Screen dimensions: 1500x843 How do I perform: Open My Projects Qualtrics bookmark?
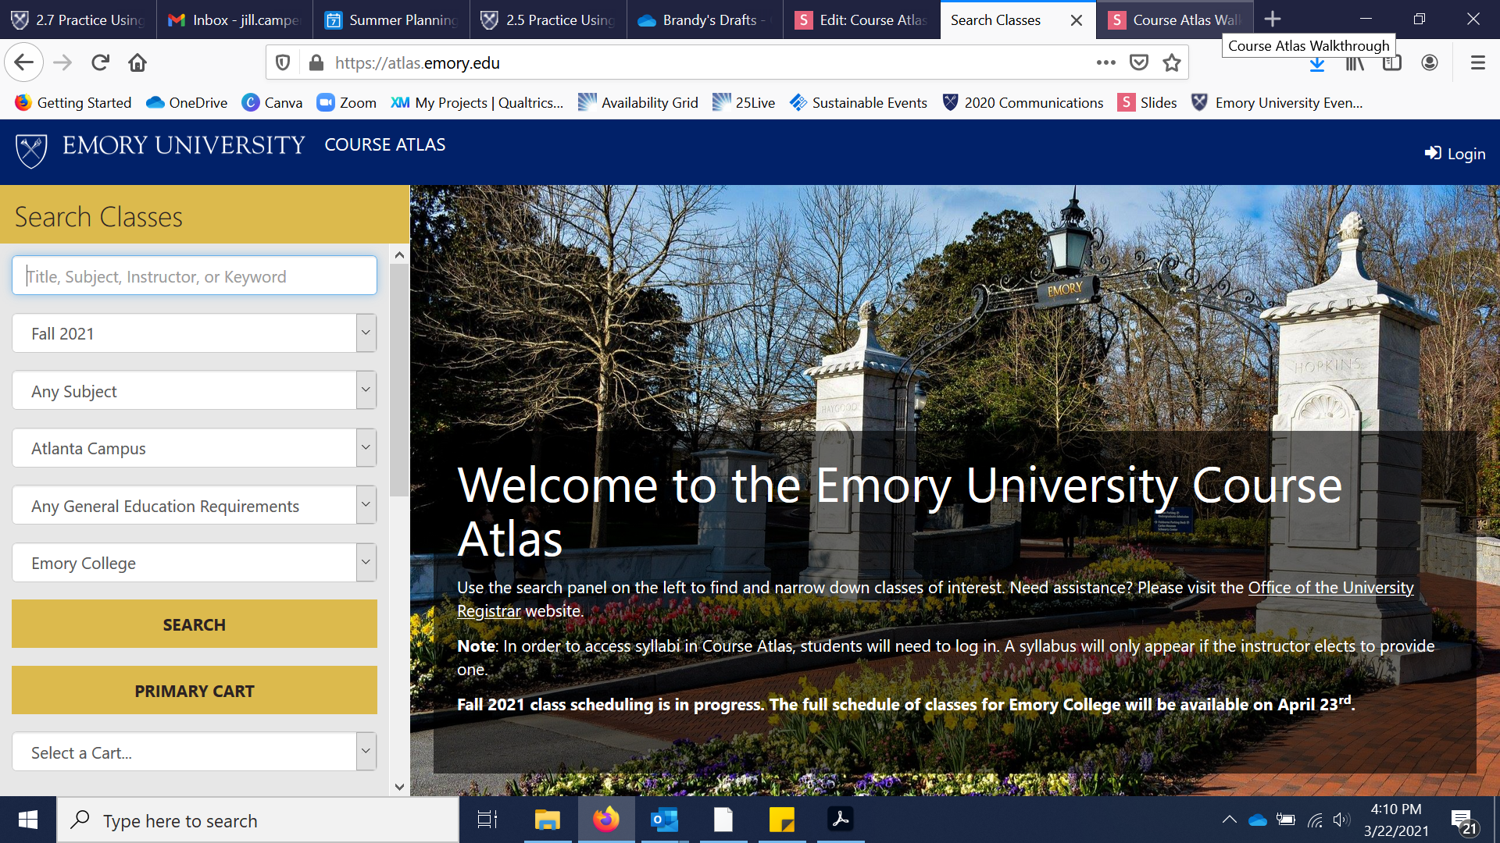(x=477, y=102)
